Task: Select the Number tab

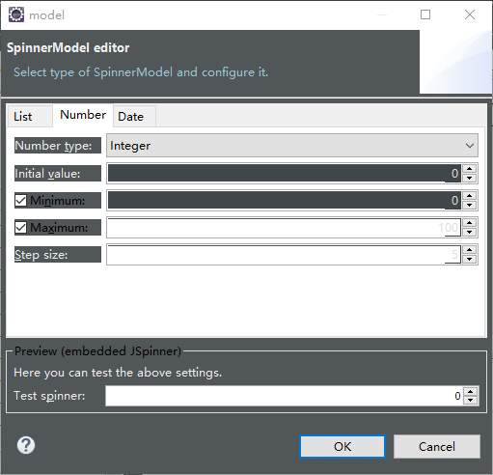Action: click(x=83, y=115)
